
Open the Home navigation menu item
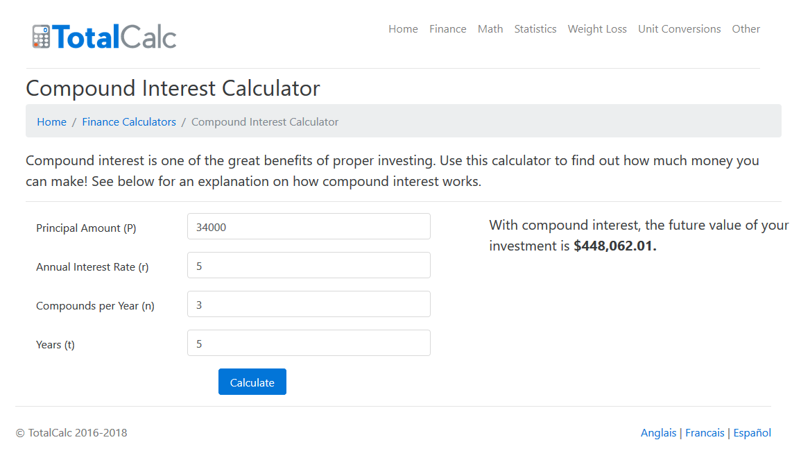point(403,28)
